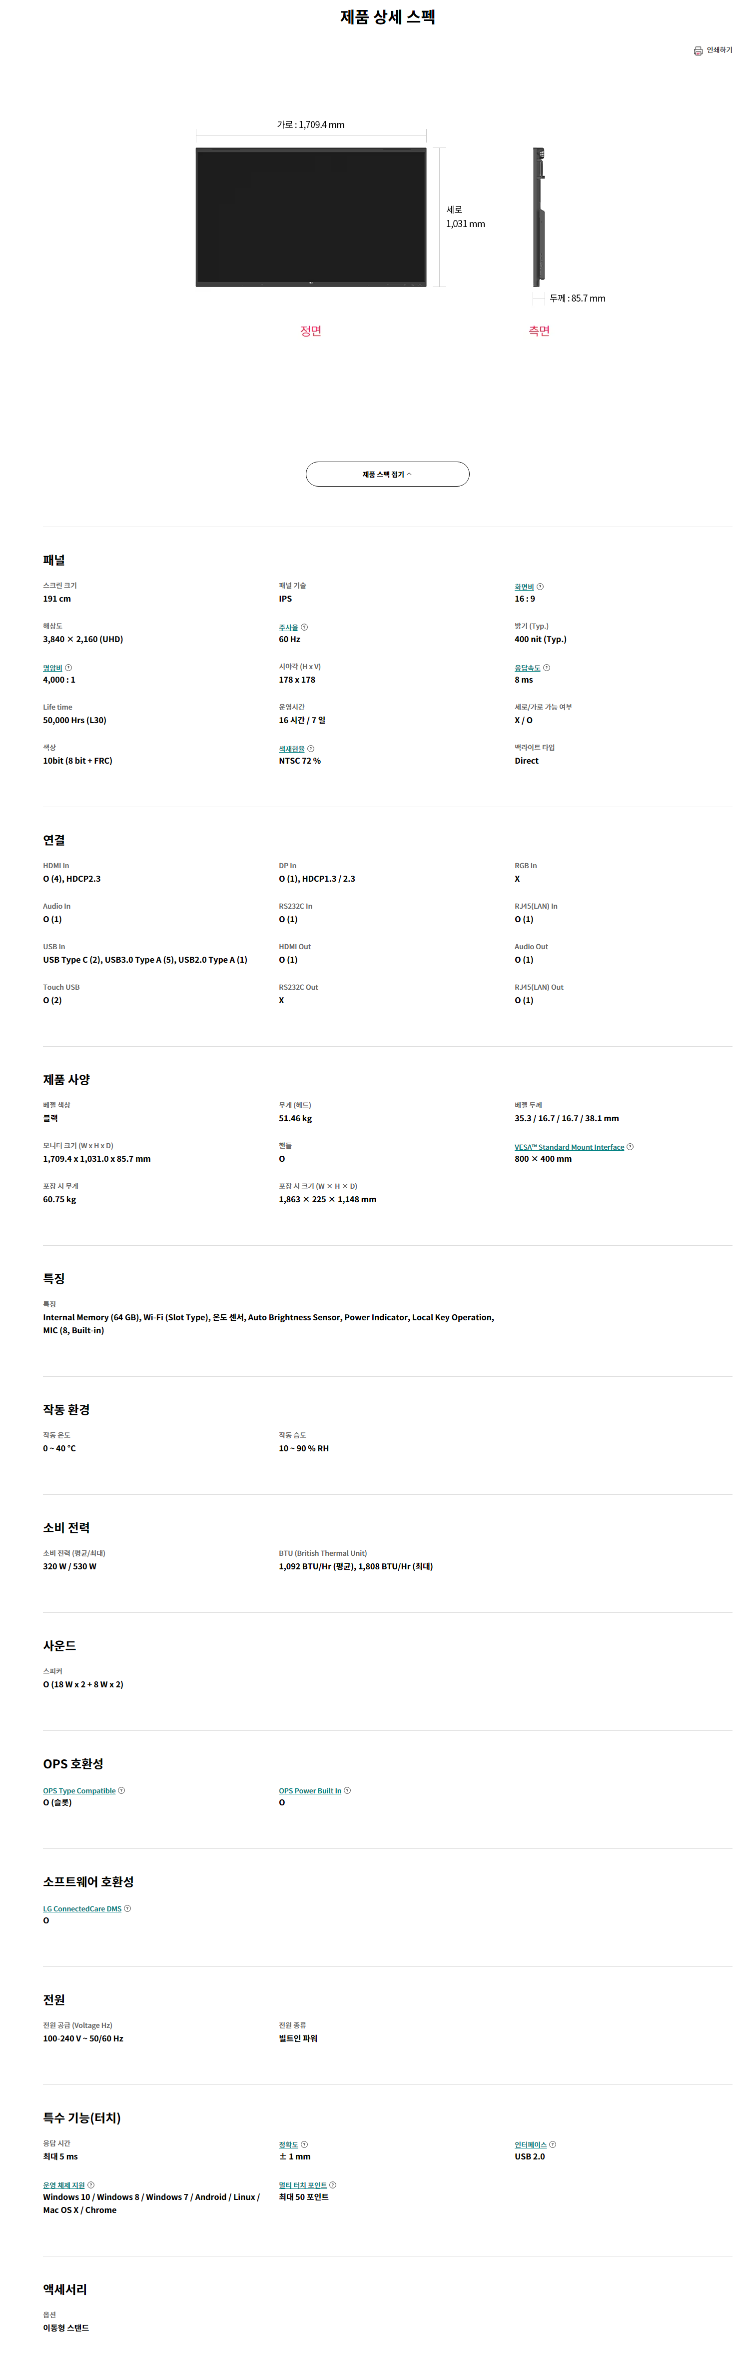Select the O (4), HDCP2.3 HDMI value
The height and width of the screenshot is (2370, 743).
pos(72,879)
